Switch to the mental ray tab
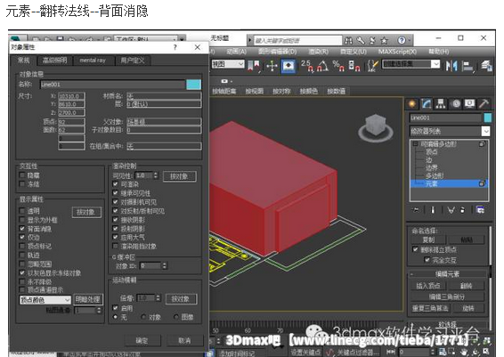Viewport: 504px width, 357px height. pos(93,60)
